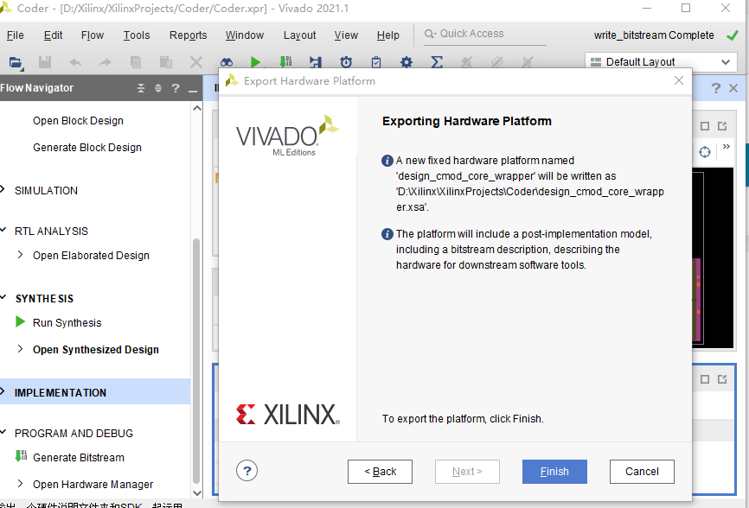Screen dimensions: 749x508
Task: Collapse all in Flow Navigator header
Action: 141,88
